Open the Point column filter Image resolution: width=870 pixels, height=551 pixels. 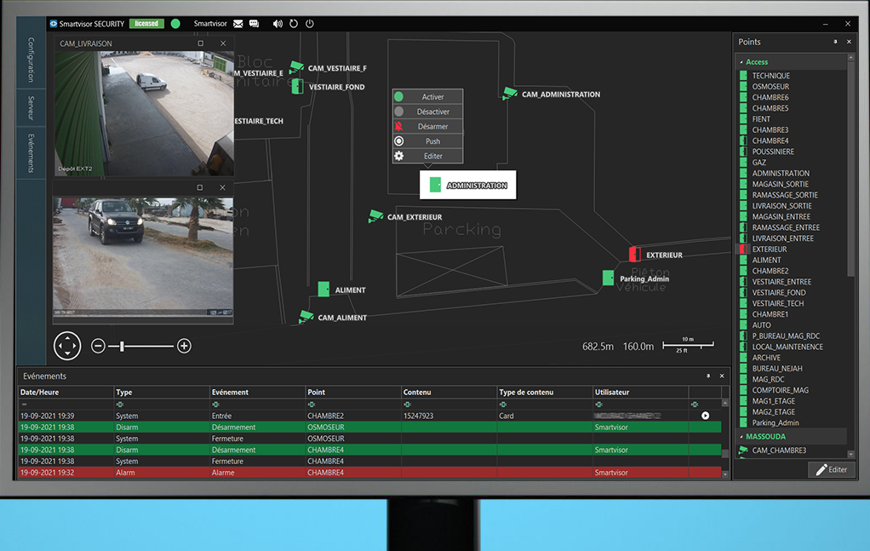[312, 405]
